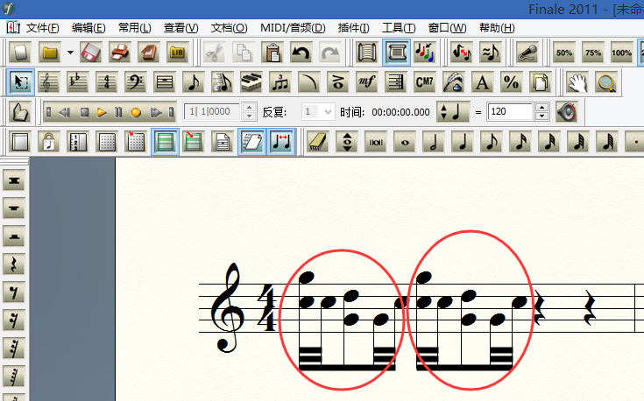
Task: Open the MIDI/音频(D) menu
Action: pyautogui.click(x=293, y=28)
